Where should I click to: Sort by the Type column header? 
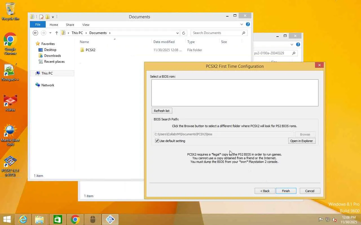point(191,42)
